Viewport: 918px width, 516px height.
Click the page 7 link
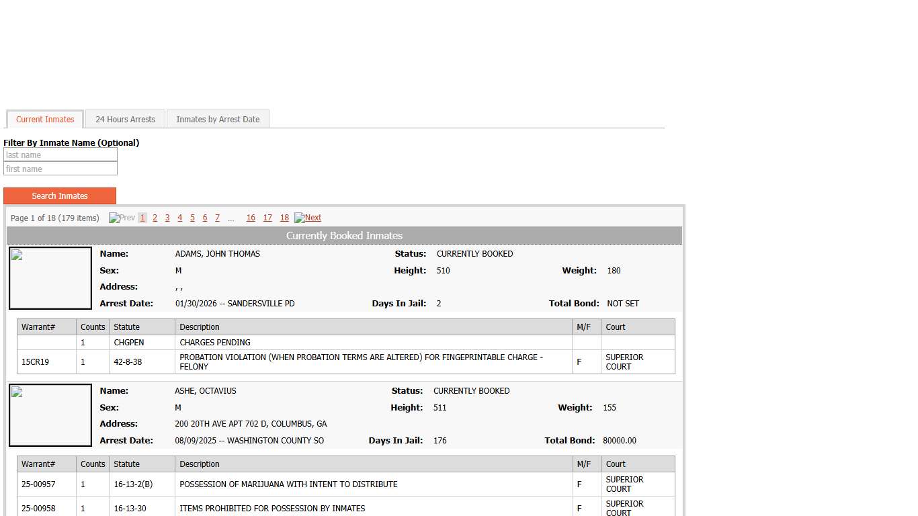coord(217,218)
